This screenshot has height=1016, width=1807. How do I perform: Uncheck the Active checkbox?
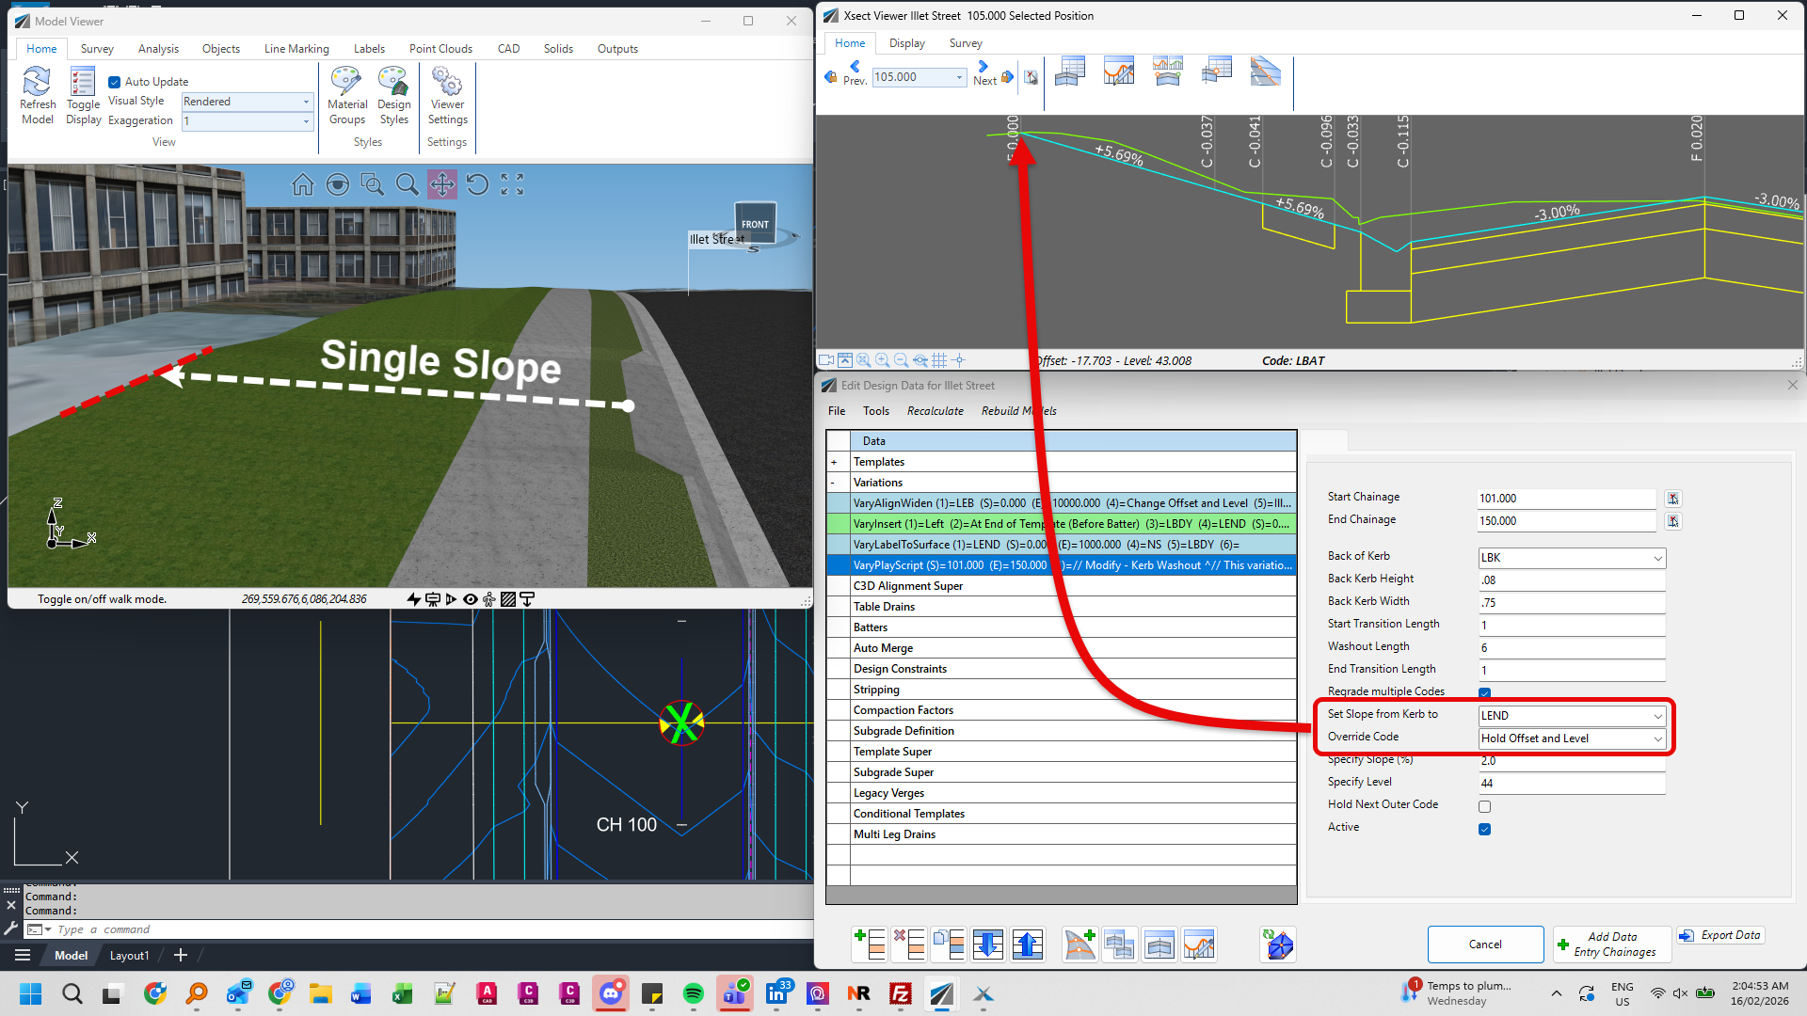click(1484, 829)
